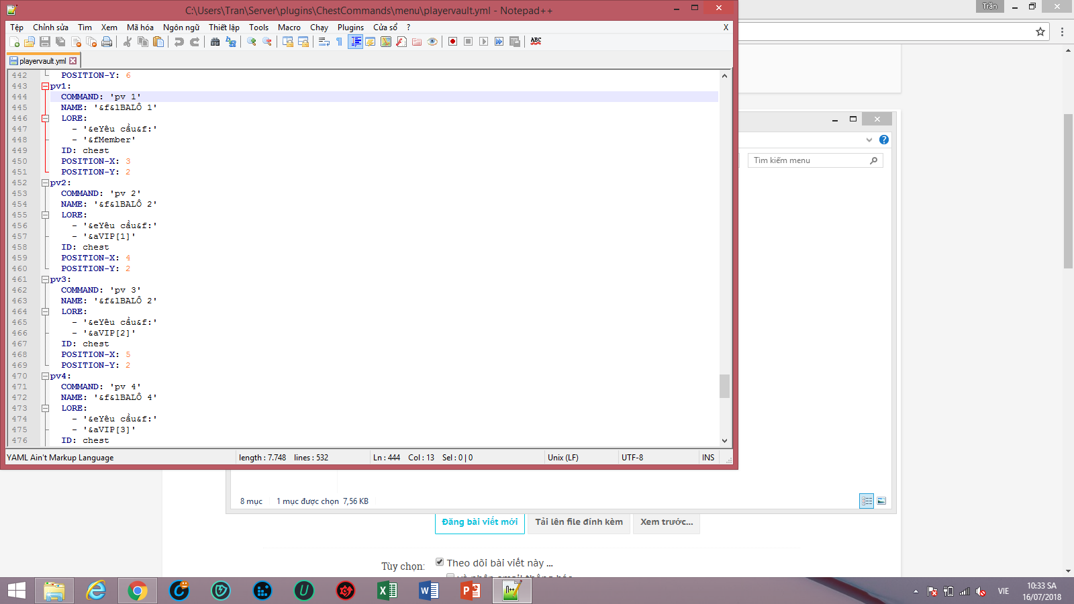
Task: Click the Zoom in magnifier icon
Action: [x=252, y=42]
